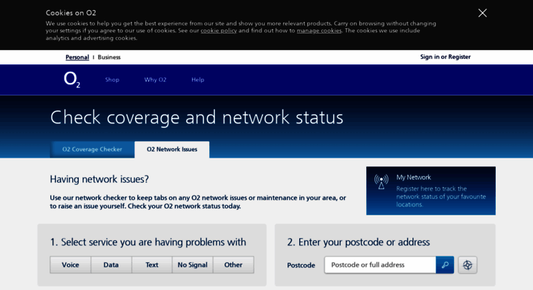The image size is (533, 290).
Task: Select the Text service button
Action: tap(152, 265)
